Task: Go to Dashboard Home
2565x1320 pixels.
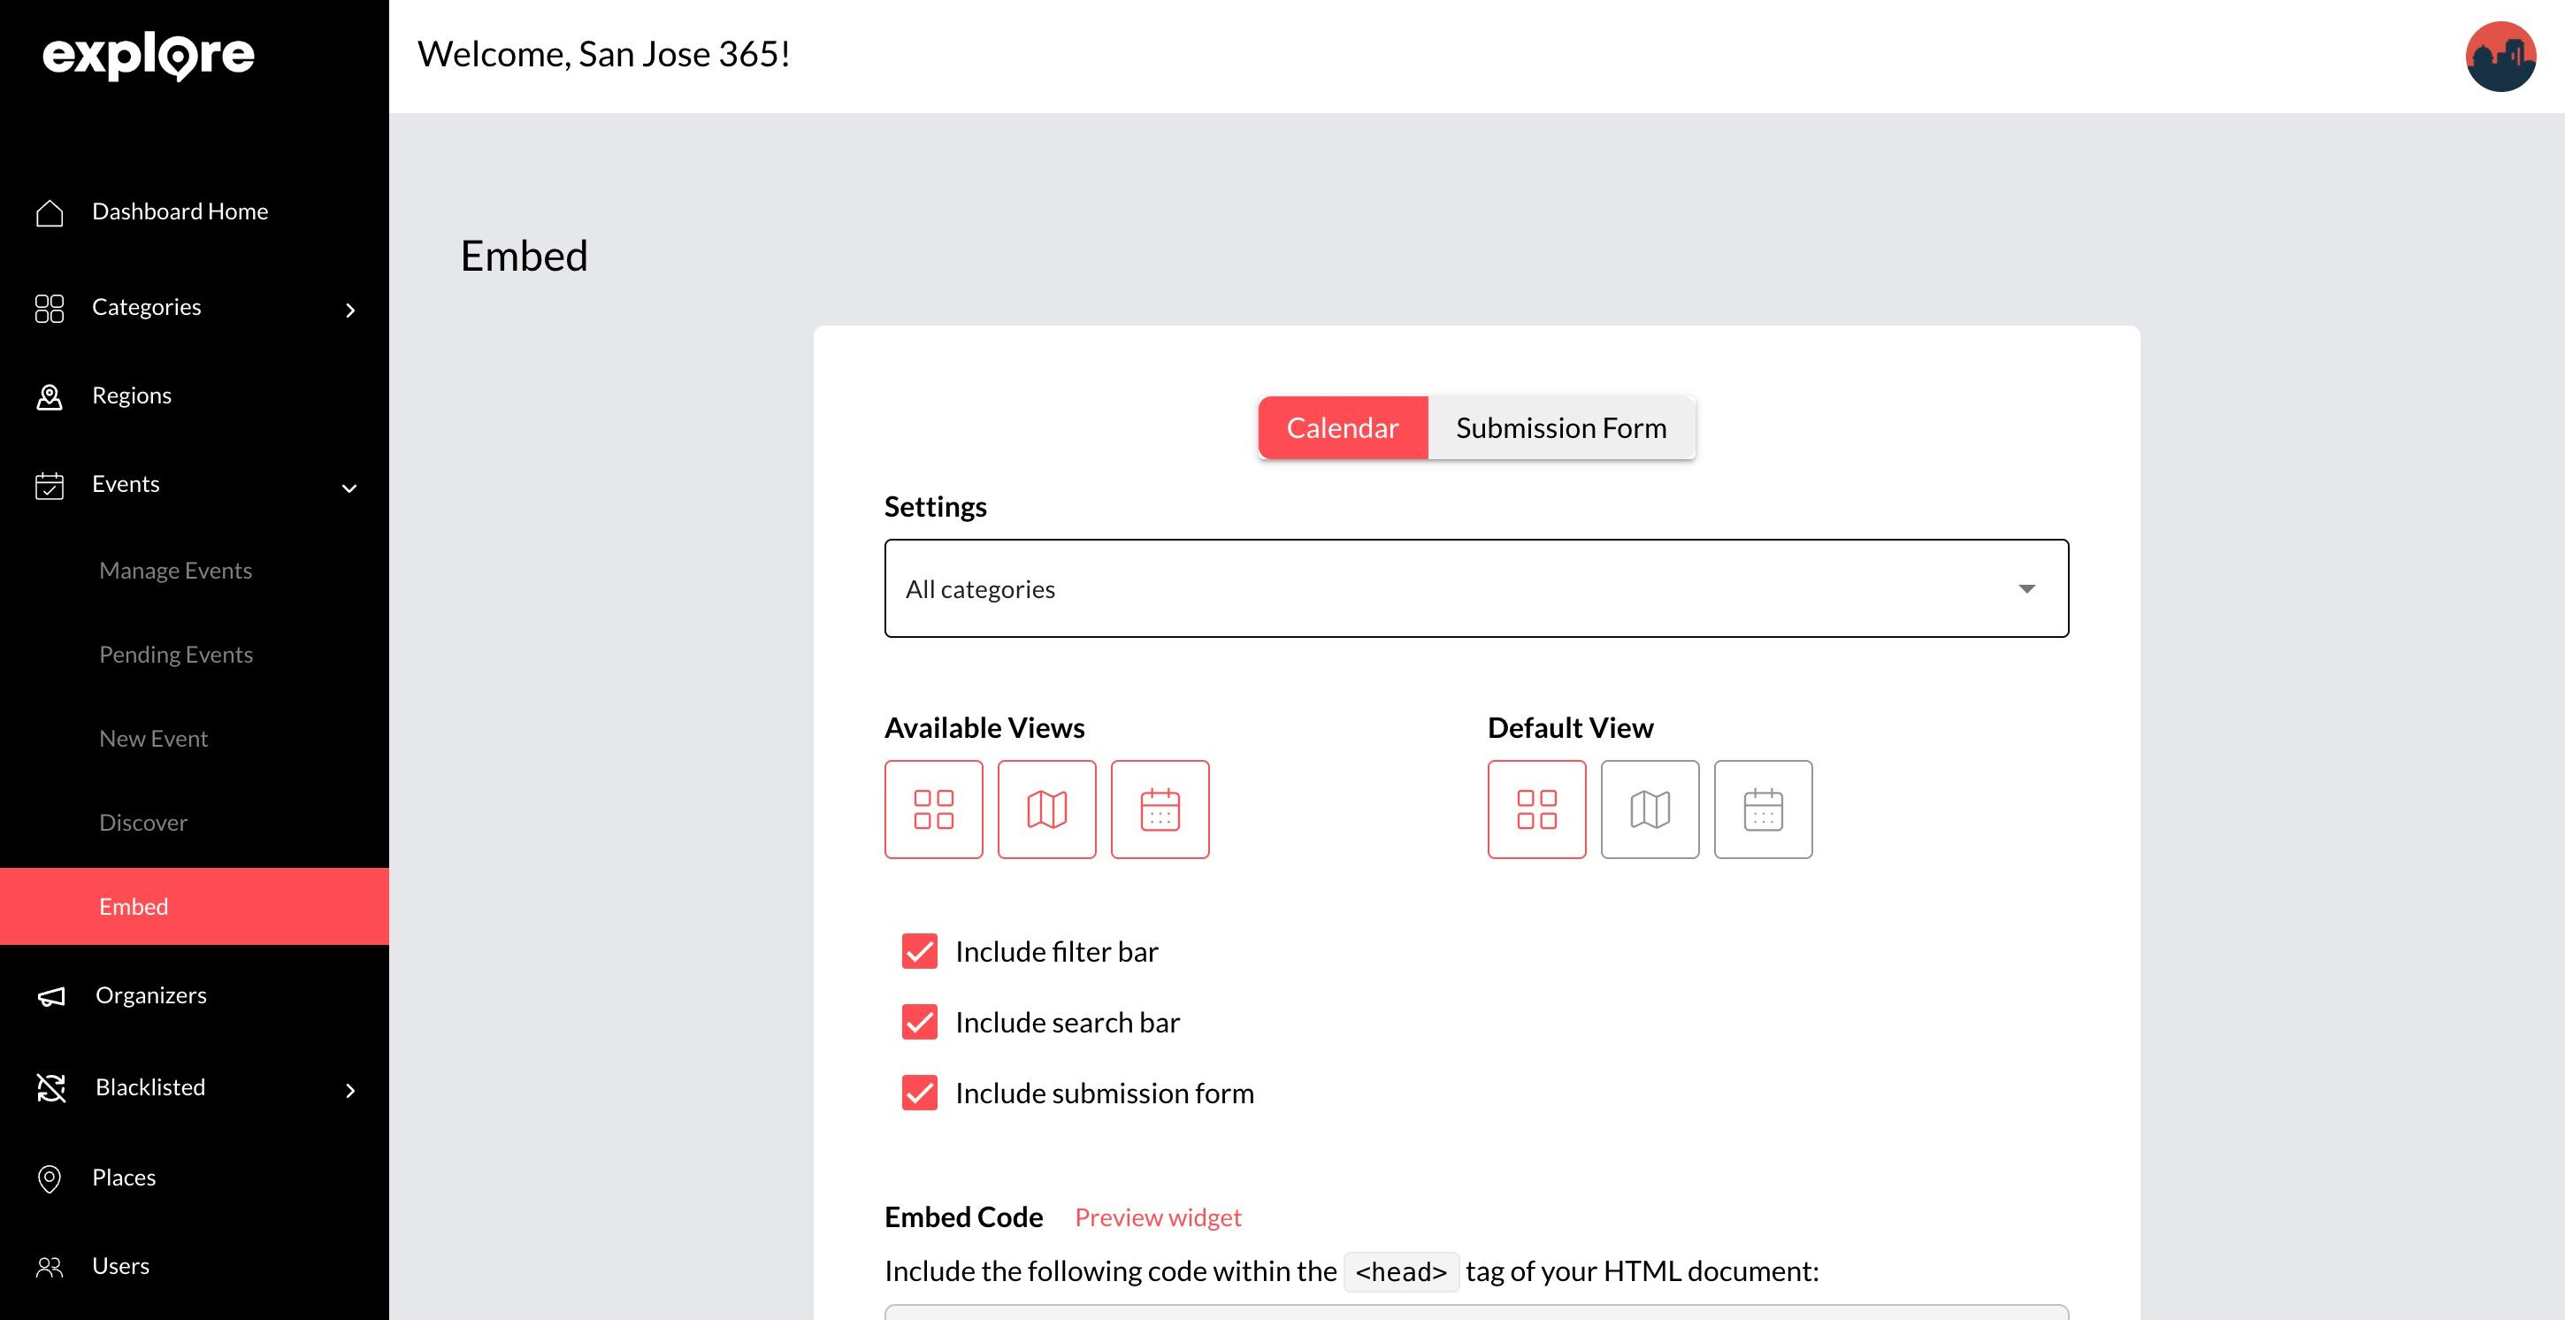Action: point(180,212)
